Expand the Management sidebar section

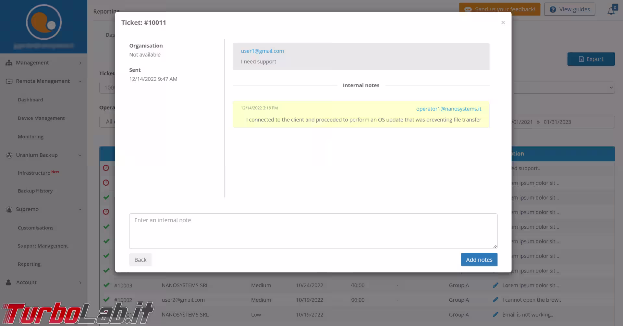point(43,63)
